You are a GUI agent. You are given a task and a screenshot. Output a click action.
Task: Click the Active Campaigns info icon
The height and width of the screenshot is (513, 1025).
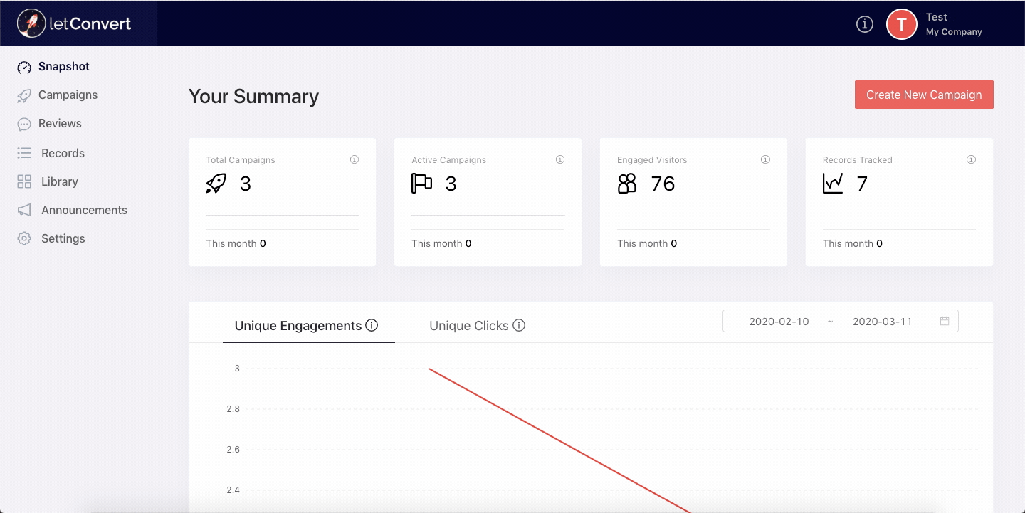[x=560, y=159]
